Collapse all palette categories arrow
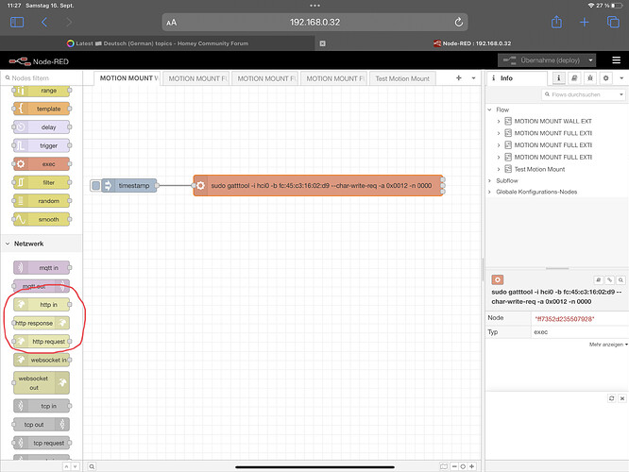This screenshot has height=472, width=629. pyautogui.click(x=67, y=466)
